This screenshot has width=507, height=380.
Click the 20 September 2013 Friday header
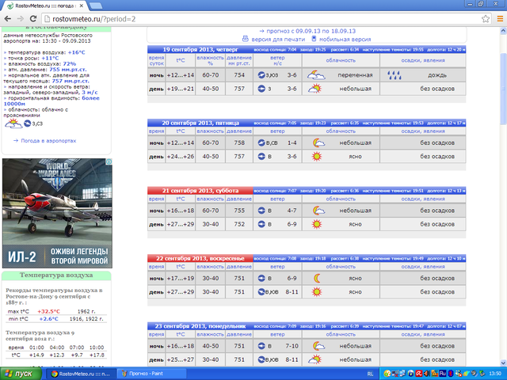pos(200,123)
